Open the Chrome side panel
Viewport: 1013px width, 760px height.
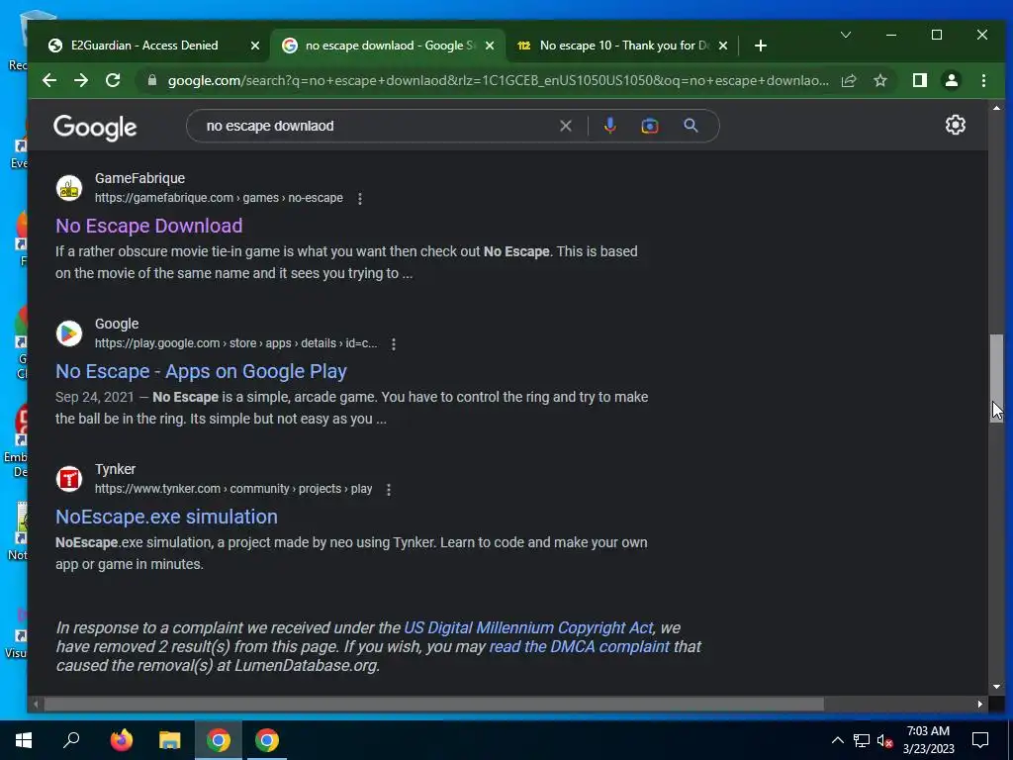pos(919,80)
